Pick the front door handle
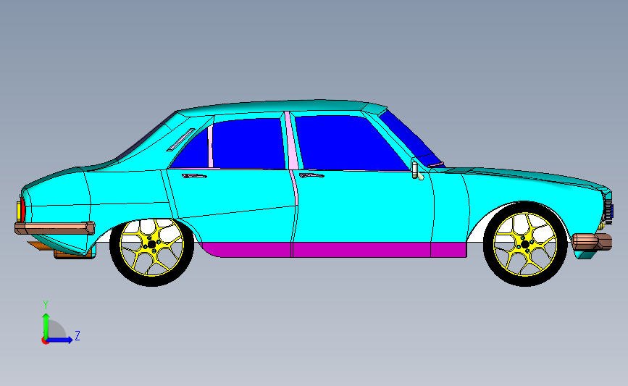The image size is (628, 386). [x=311, y=175]
